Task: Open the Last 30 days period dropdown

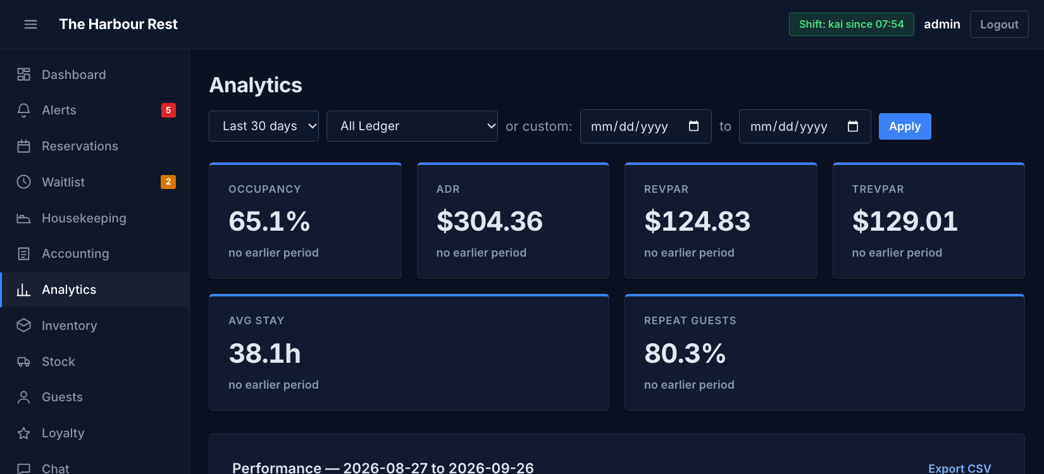Action: point(264,126)
